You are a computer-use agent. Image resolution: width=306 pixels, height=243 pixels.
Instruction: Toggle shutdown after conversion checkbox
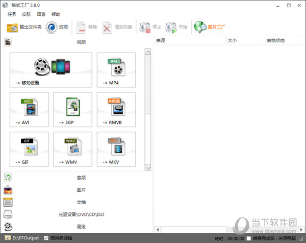click(249, 238)
